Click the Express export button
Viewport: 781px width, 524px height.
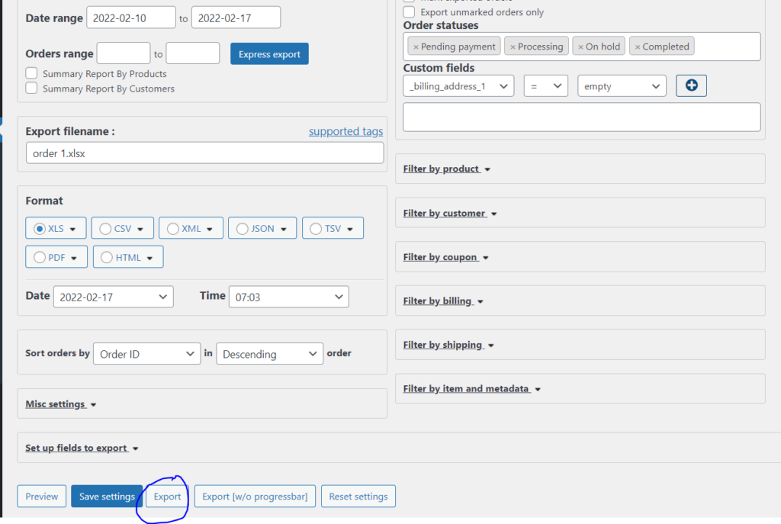[269, 54]
